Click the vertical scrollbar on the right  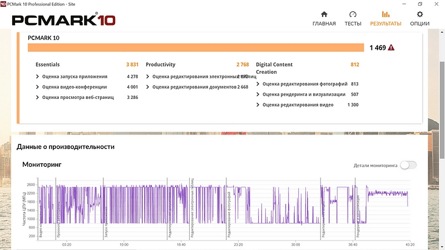click(442, 110)
